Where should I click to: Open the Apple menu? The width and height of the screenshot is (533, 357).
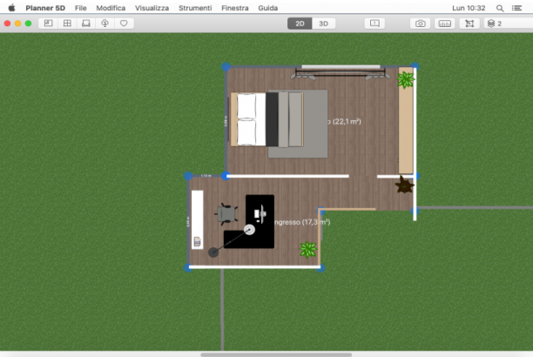point(11,8)
